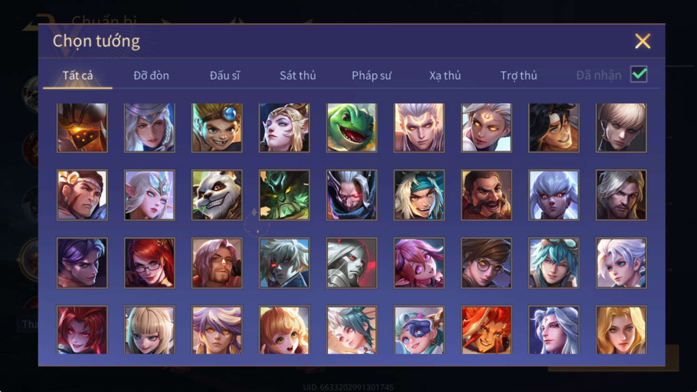
Task: Pick the mustached brown-haired hero portrait
Action: coord(487,195)
